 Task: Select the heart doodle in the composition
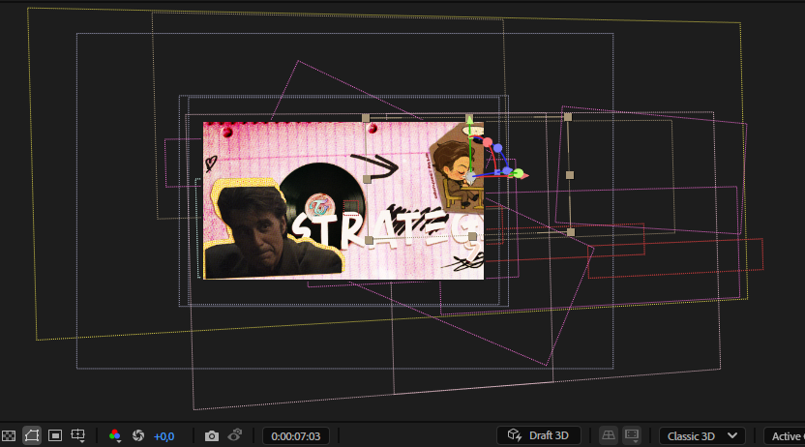point(211,164)
